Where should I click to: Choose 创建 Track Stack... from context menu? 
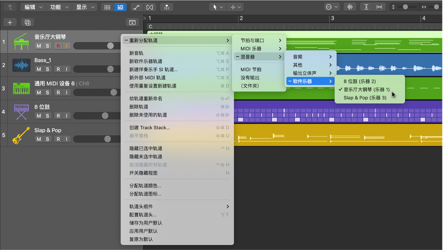[x=150, y=128]
